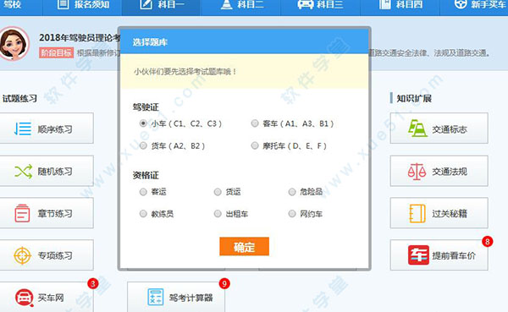508x312 pixels.
Task: Switch to 科目三 tab
Action: coord(320,7)
